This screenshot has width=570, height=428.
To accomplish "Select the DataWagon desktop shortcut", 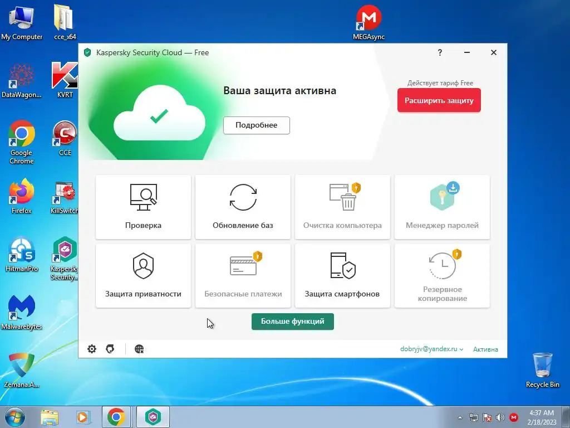I will [22, 81].
